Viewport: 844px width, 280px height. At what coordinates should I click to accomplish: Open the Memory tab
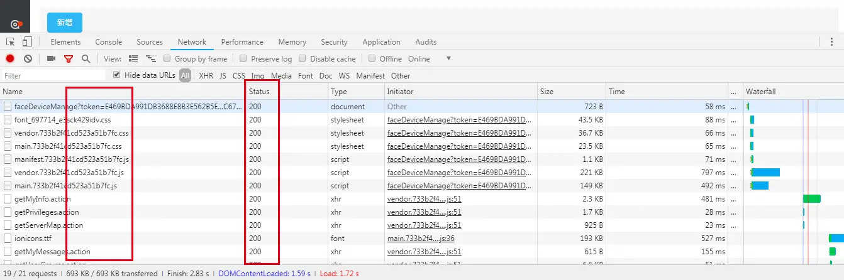(x=292, y=42)
